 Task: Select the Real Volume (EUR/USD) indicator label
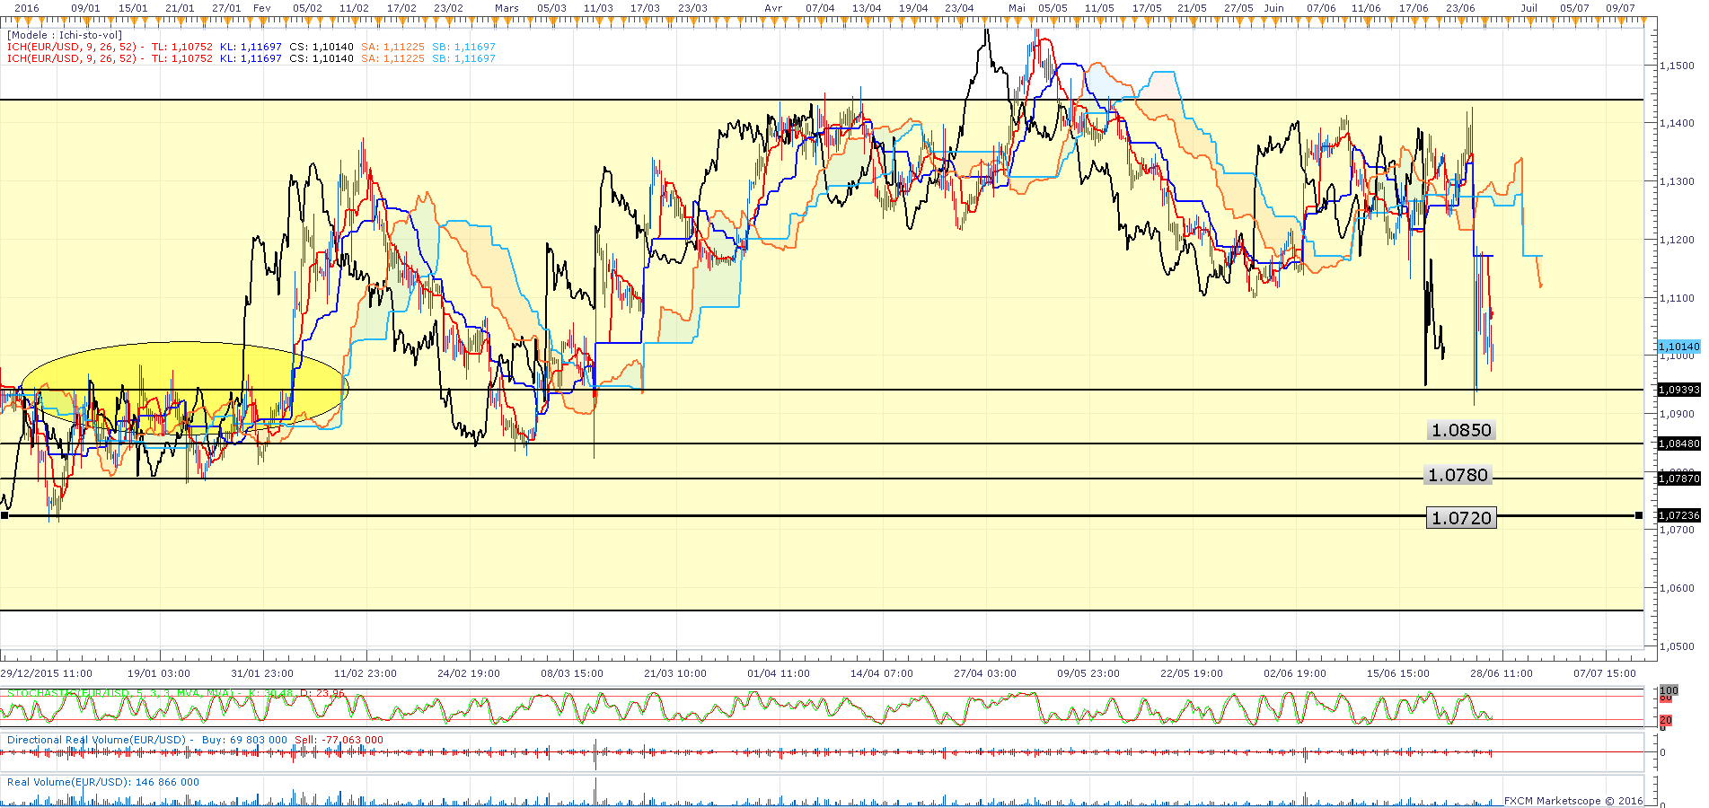point(103,782)
